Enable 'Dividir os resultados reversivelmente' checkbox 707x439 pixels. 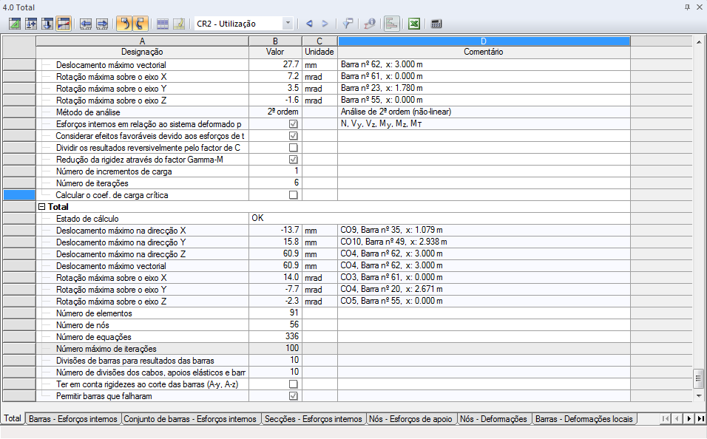pos(293,147)
